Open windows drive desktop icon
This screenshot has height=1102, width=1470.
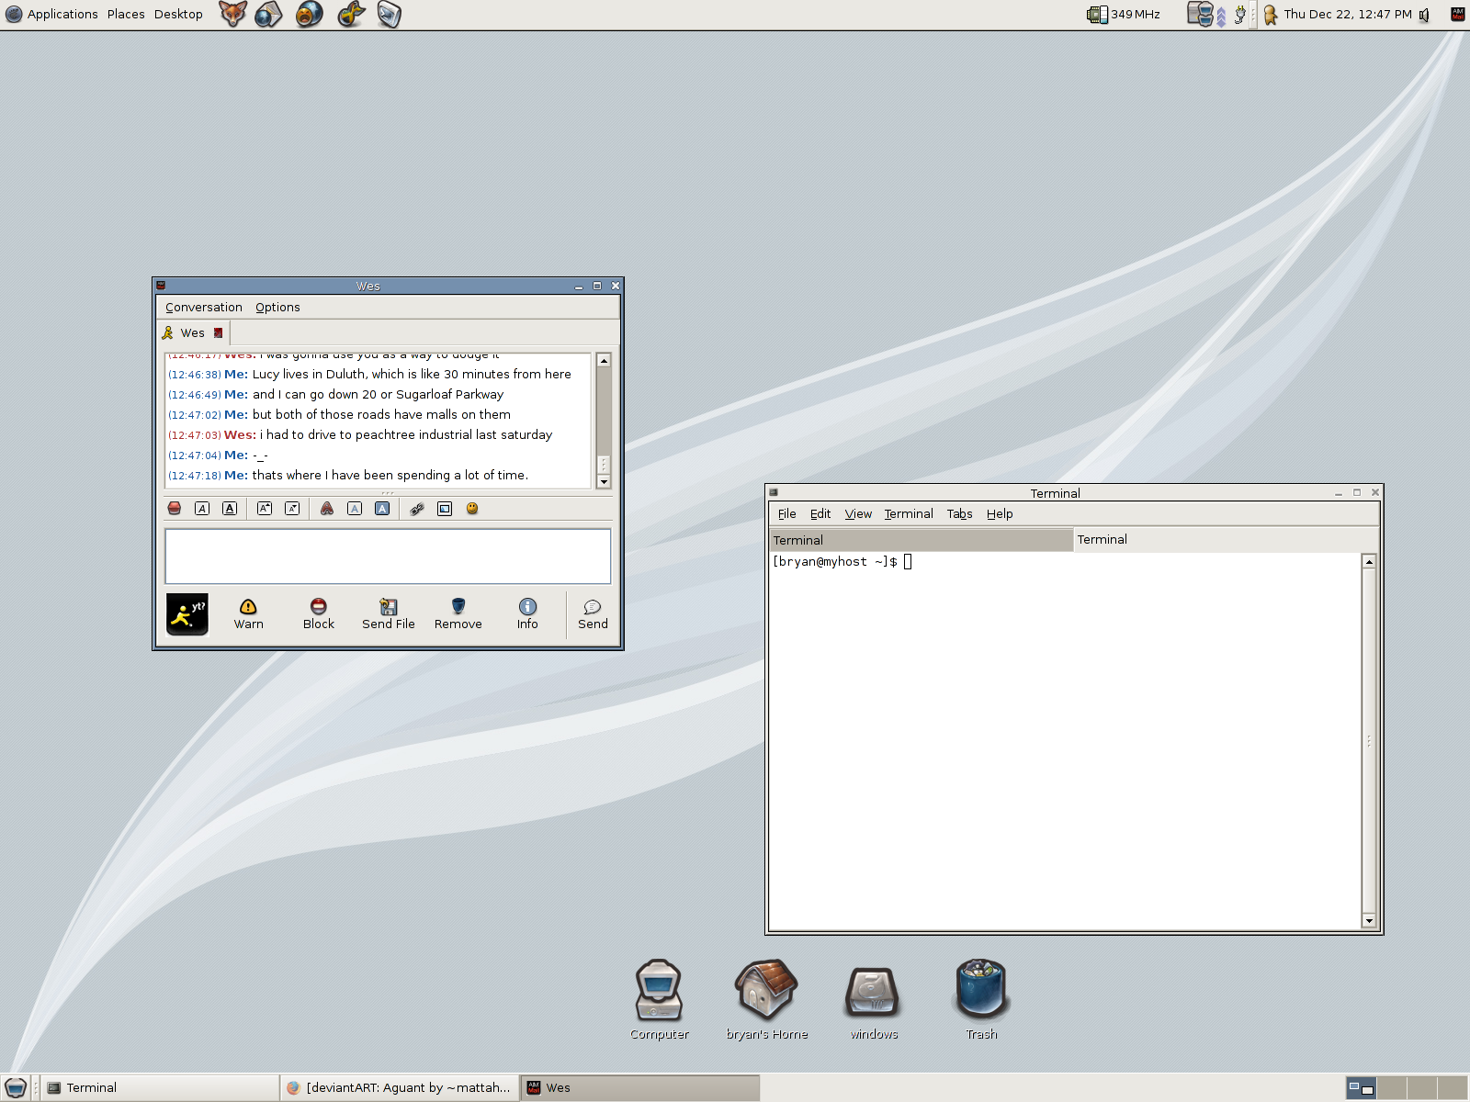(874, 1003)
